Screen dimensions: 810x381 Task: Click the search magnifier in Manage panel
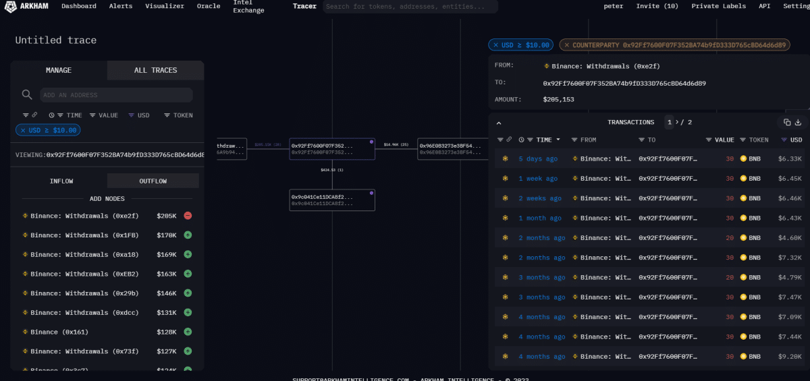tap(27, 95)
